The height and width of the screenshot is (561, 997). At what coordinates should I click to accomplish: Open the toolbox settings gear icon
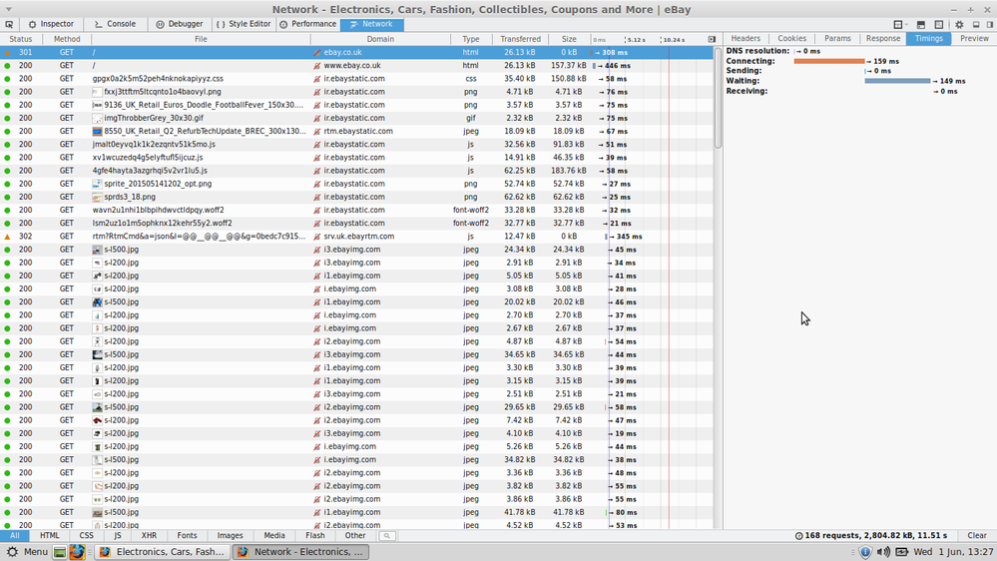coord(959,25)
